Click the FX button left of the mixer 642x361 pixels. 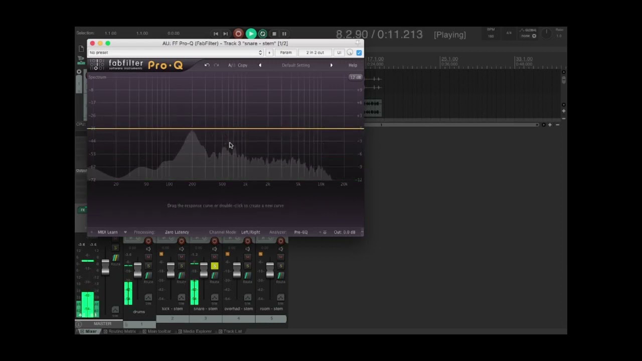pos(83,210)
